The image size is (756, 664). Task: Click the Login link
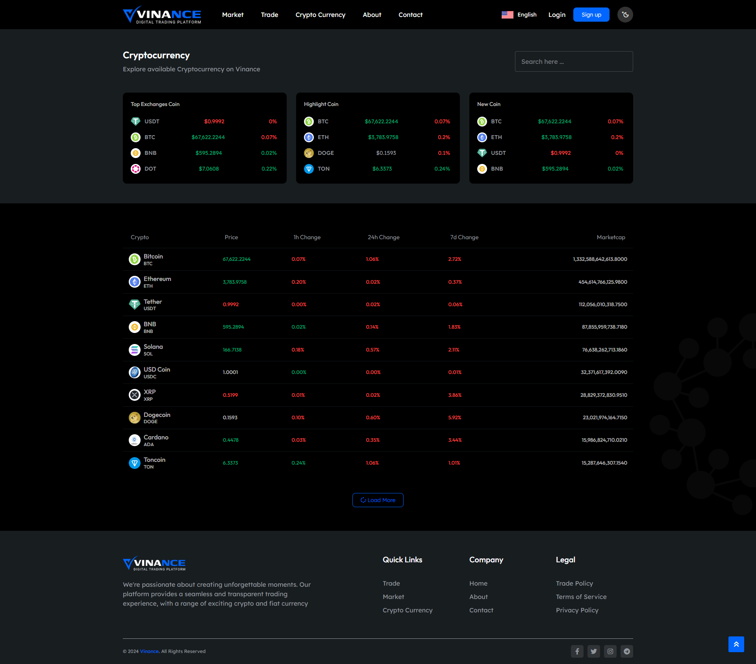point(557,15)
